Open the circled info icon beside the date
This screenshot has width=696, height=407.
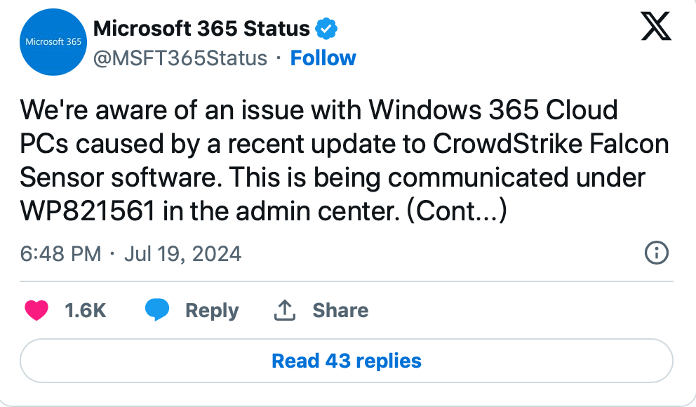tap(656, 253)
